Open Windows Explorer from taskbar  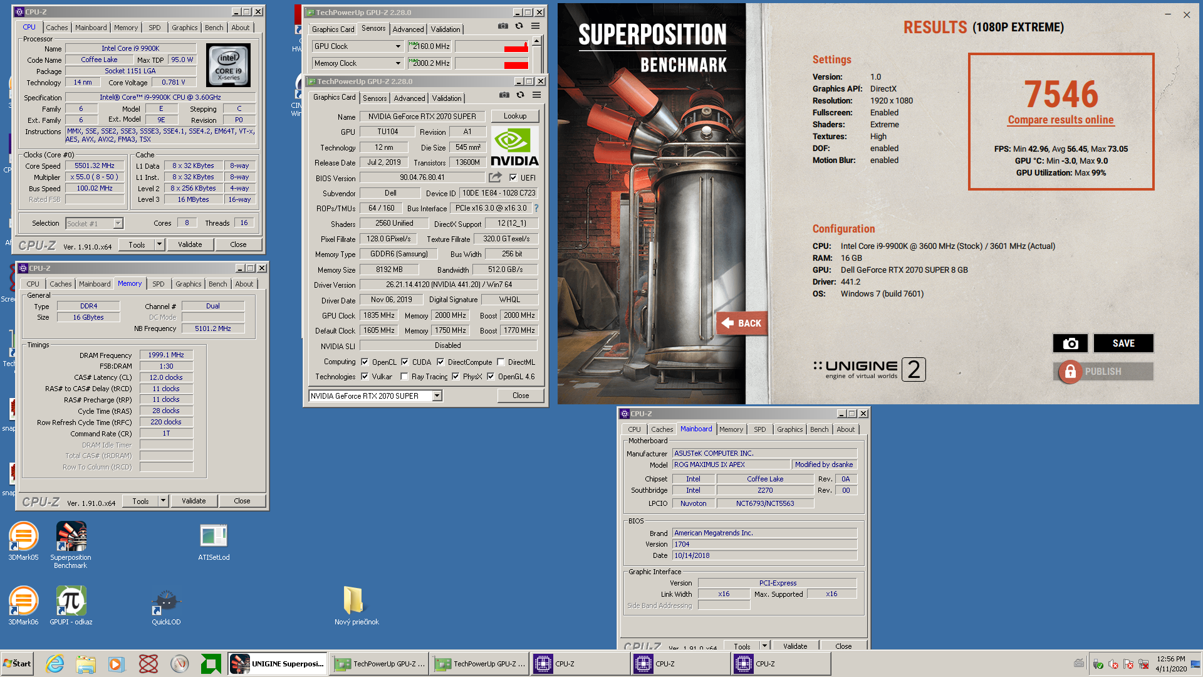[86, 663]
